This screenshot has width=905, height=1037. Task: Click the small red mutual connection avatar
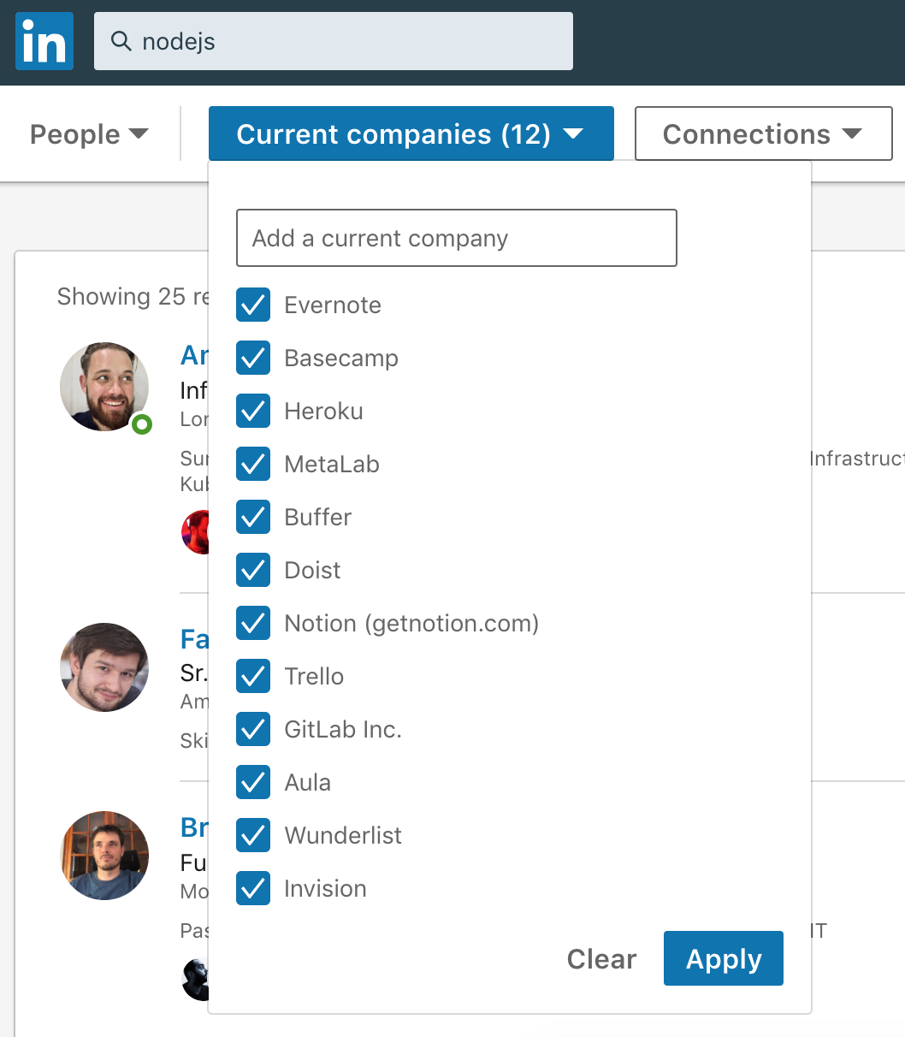[x=196, y=532]
